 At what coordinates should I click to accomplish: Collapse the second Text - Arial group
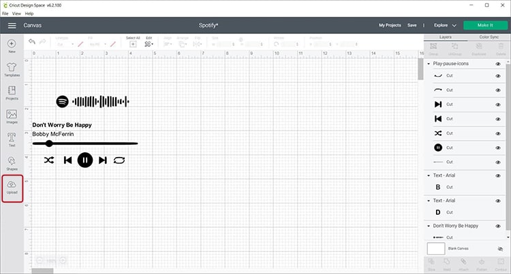click(429, 201)
